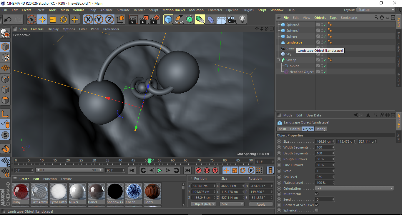The image size is (402, 215).
Task: Switch to Phong tab
Action: (320, 129)
